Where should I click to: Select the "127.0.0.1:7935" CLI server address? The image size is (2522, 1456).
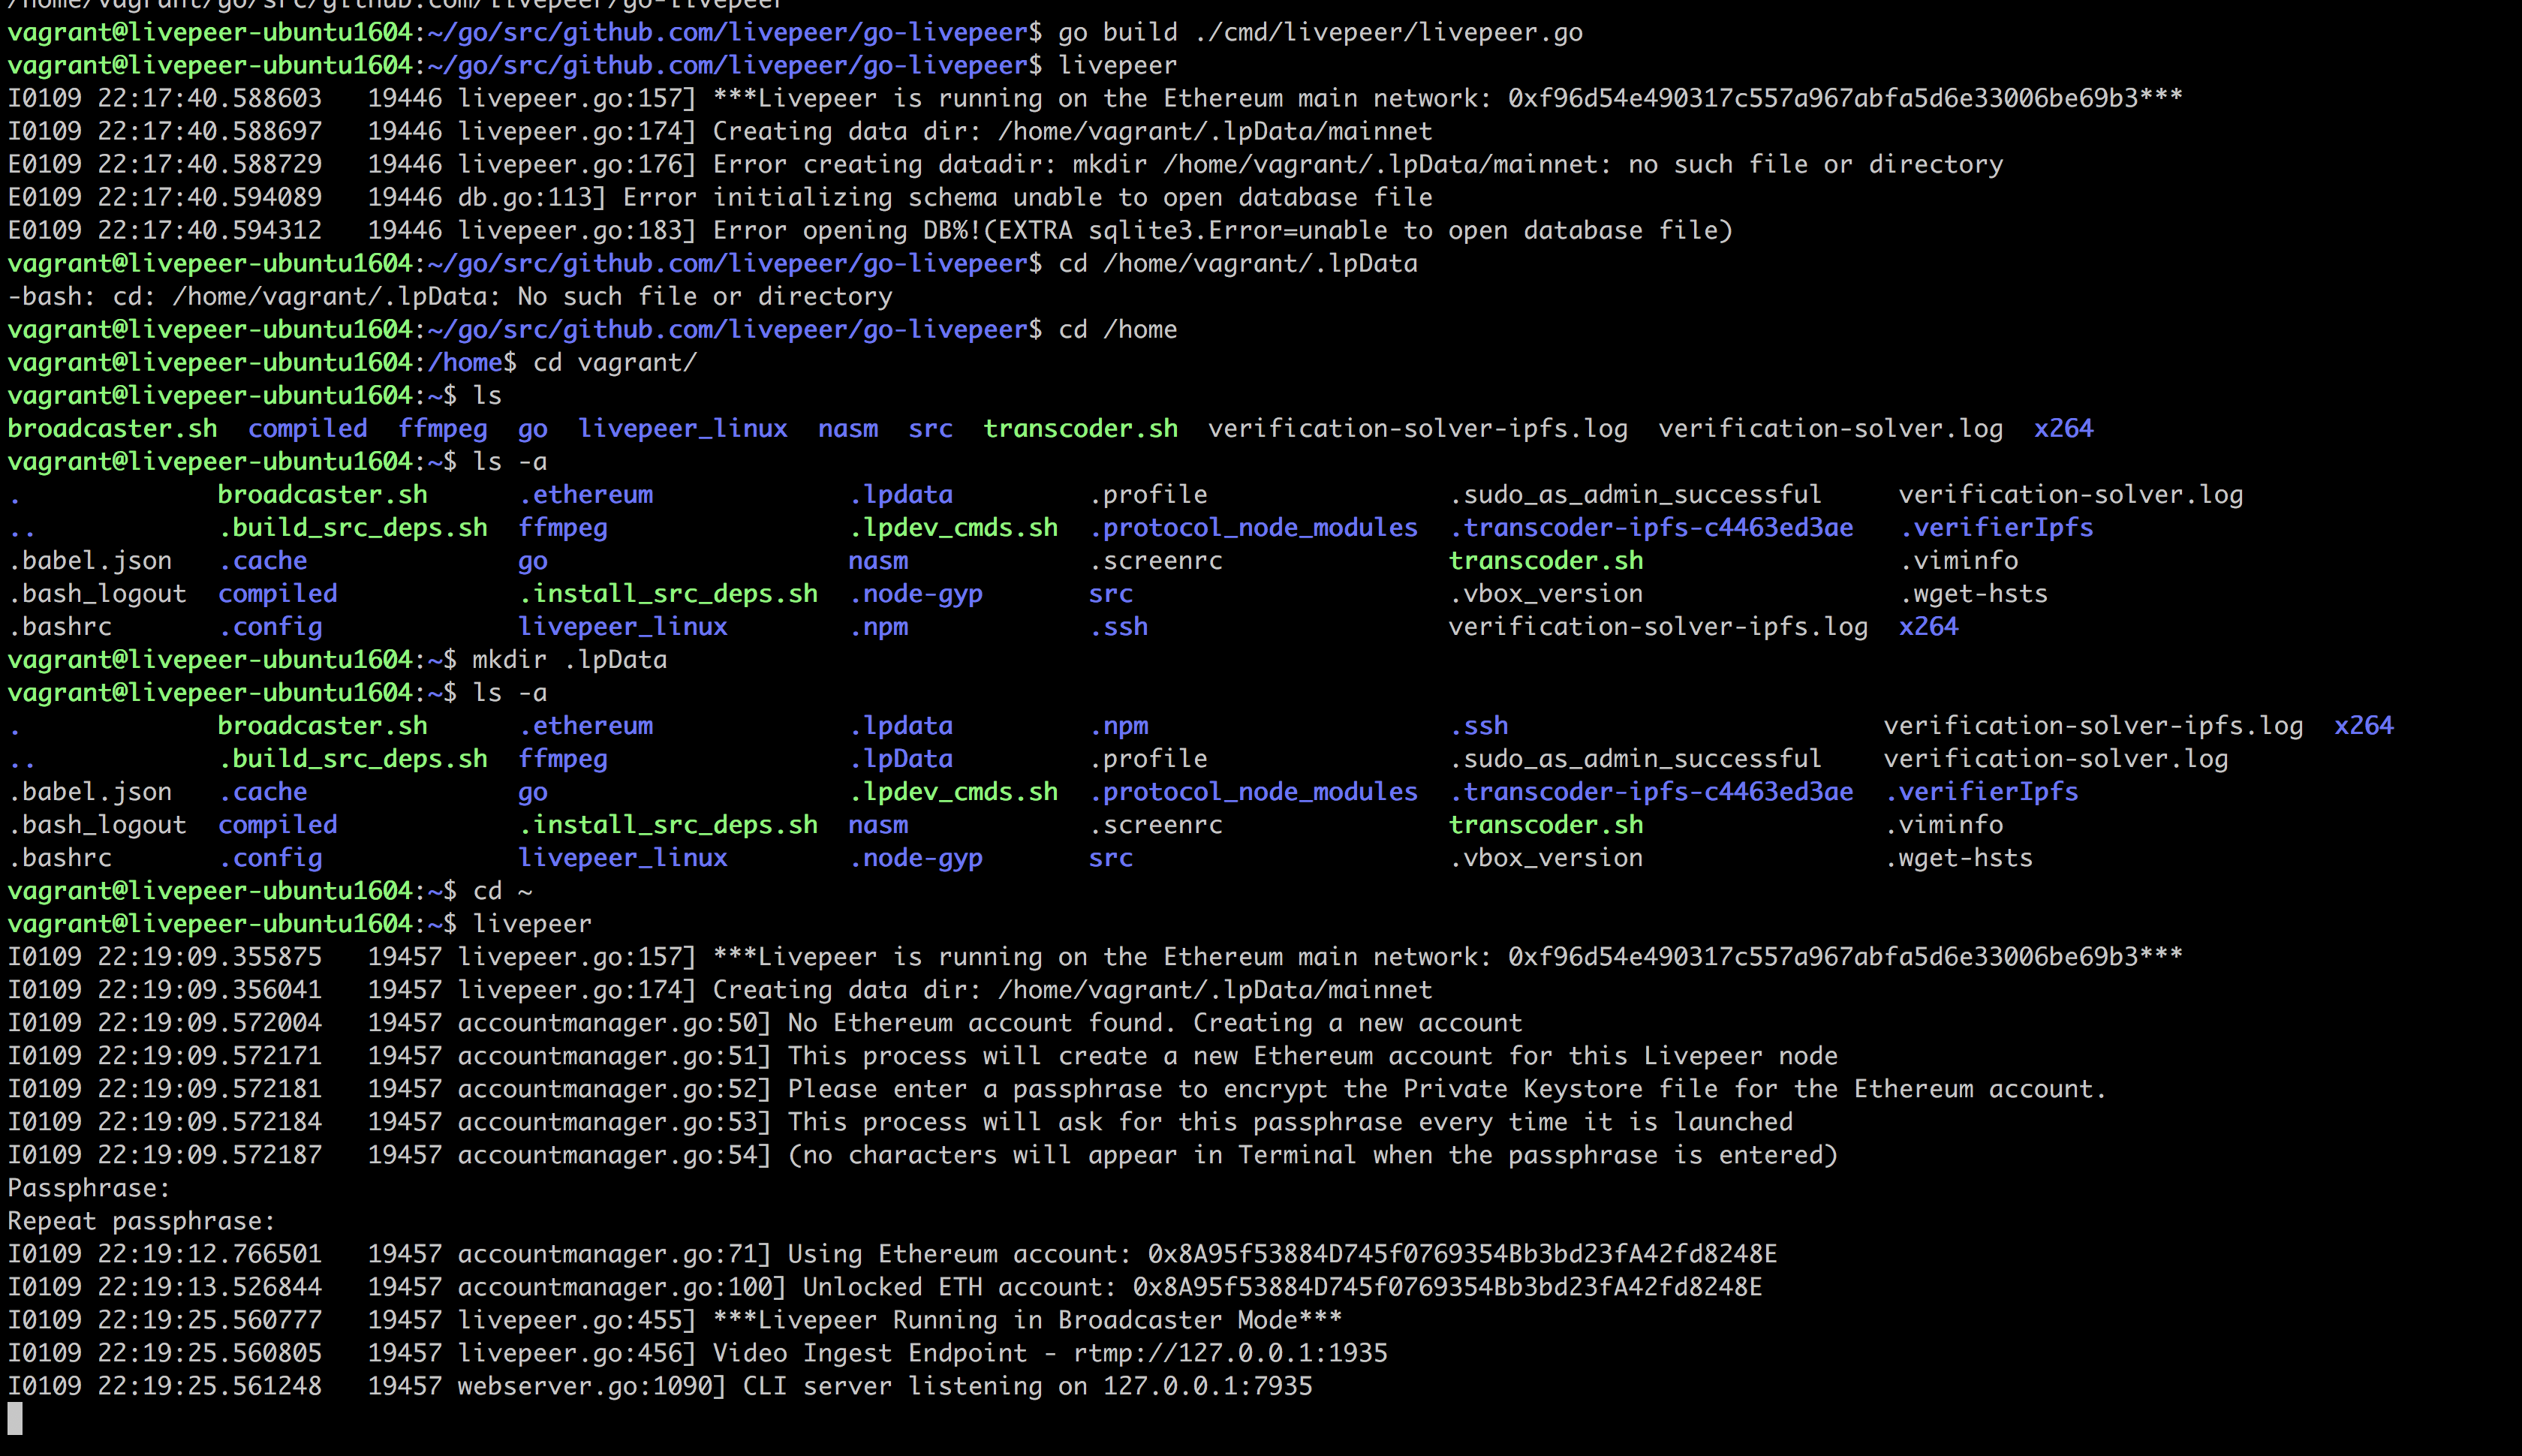click(1208, 1386)
